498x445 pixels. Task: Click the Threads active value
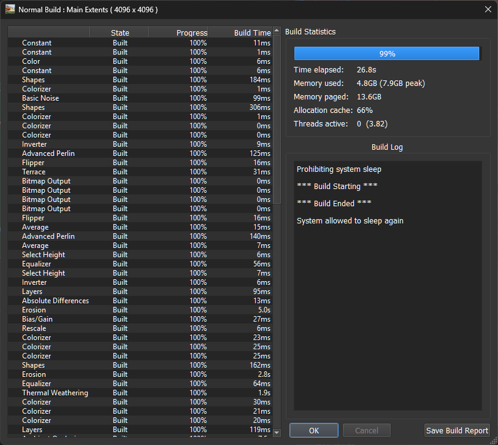click(372, 124)
